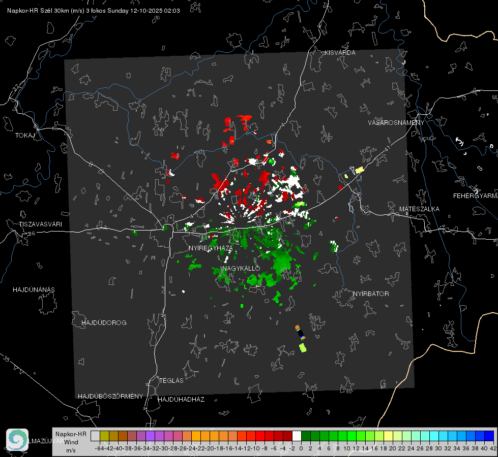Select the MÁTÉSZALKA label
Image resolution: width=498 pixels, height=457 pixels.
click(419, 209)
